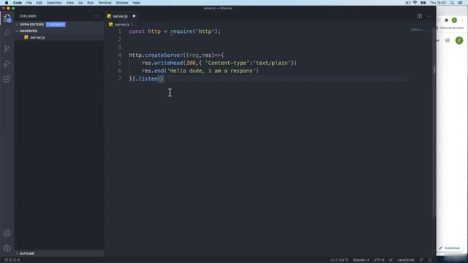Click the errors and warnings status indicator
The image size is (468, 263).
pyautogui.click(x=12, y=260)
